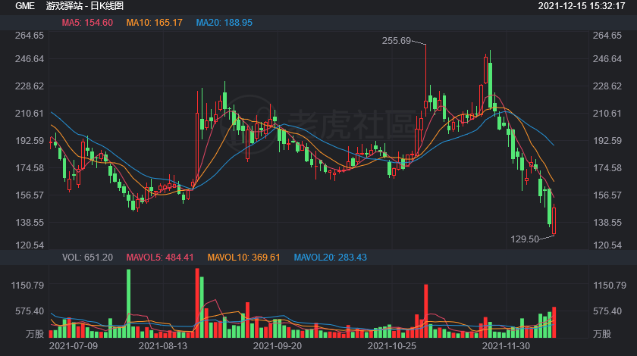Click the 2021-11-30 date axis label
637x356 pixels.
pos(507,346)
